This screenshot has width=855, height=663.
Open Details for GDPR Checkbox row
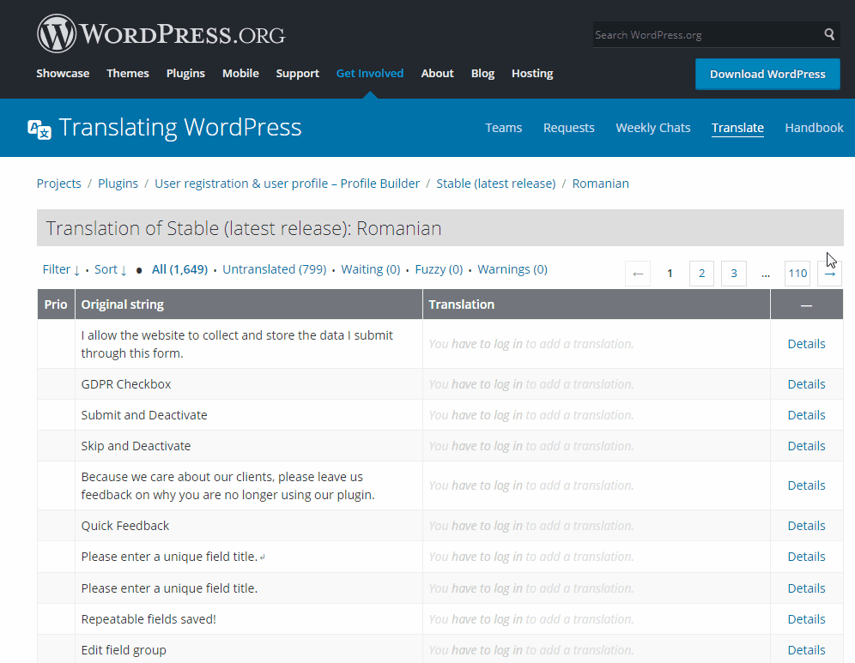point(806,384)
